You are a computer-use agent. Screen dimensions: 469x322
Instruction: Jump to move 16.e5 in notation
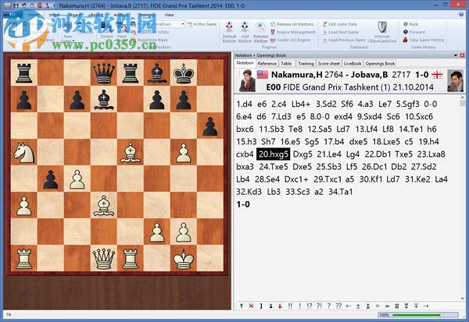click(290, 141)
